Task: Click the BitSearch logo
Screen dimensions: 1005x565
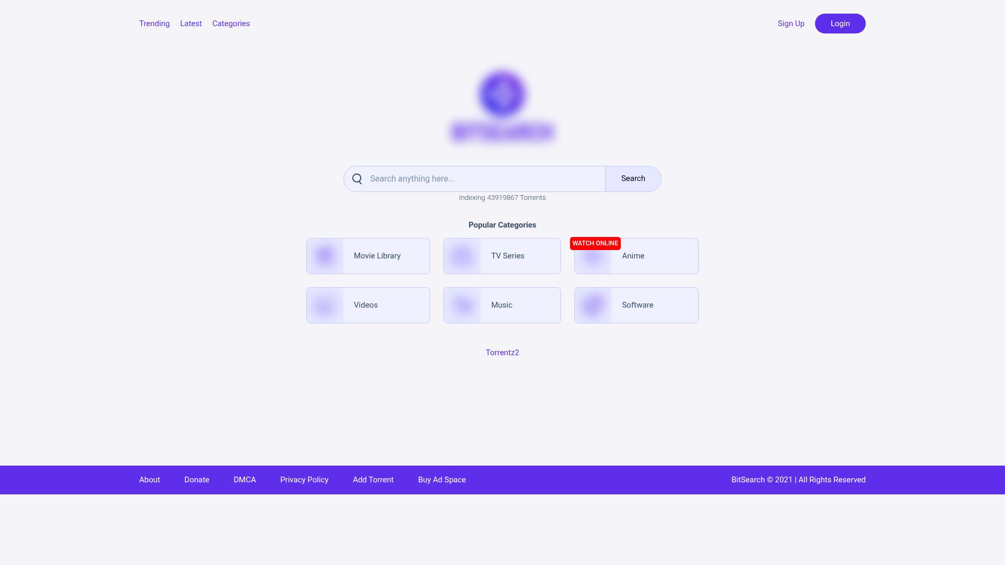Action: click(502, 105)
